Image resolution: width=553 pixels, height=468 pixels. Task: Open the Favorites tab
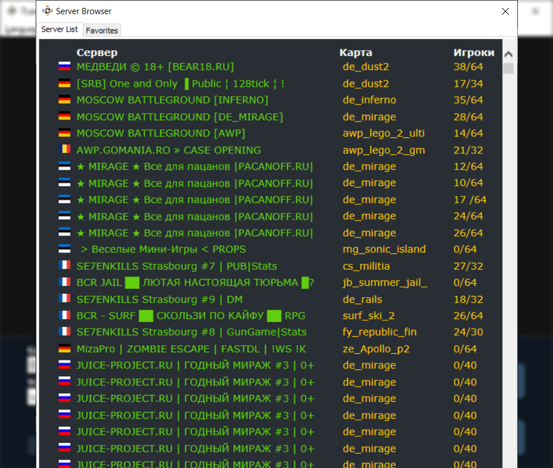(102, 31)
